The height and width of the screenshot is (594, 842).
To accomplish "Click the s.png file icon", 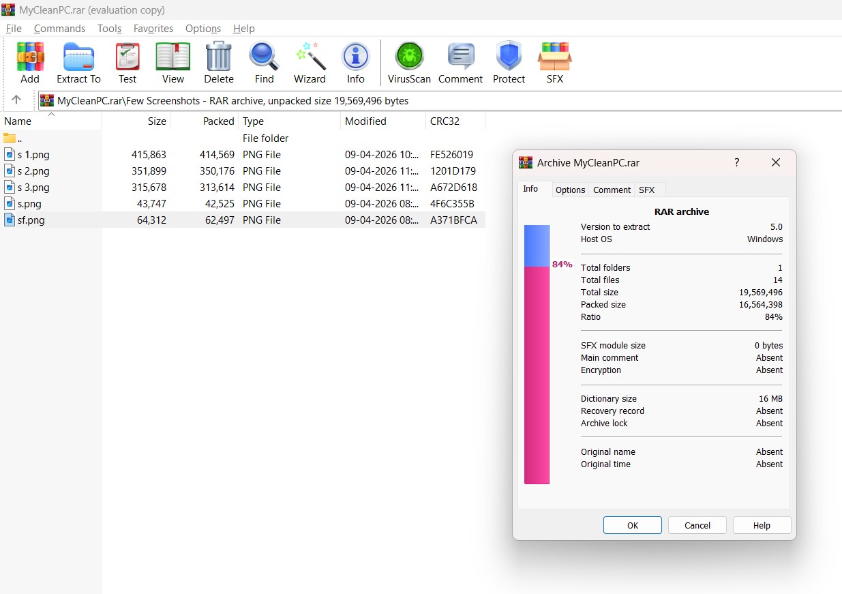I will point(10,204).
